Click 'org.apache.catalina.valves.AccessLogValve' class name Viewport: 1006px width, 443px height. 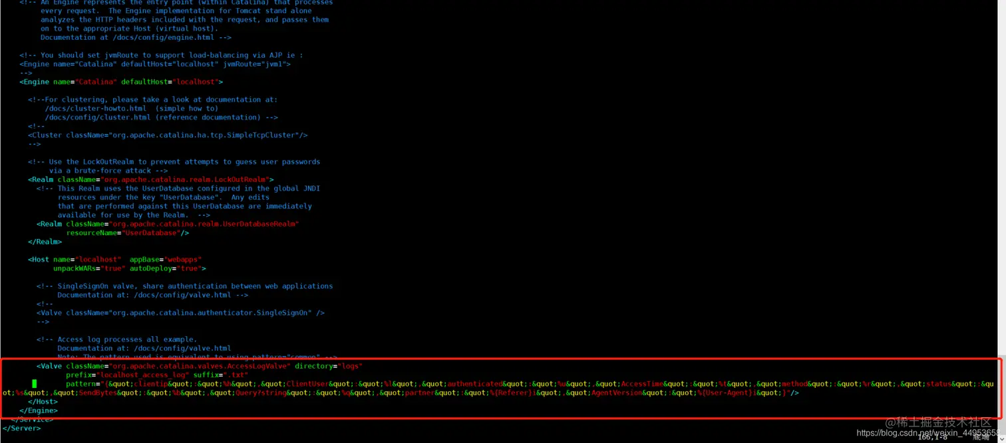pyautogui.click(x=200, y=366)
